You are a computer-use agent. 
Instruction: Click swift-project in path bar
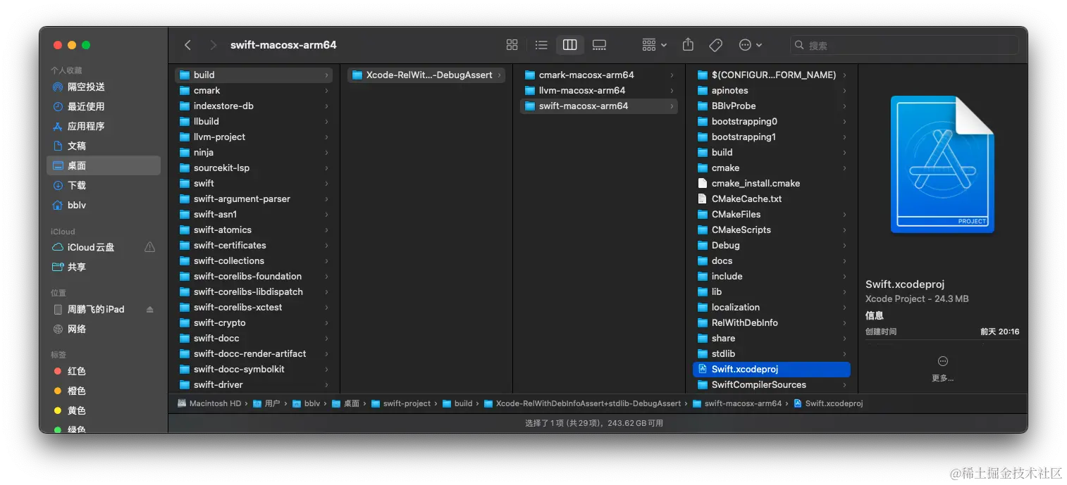(x=401, y=403)
